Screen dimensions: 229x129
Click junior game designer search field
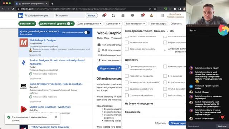pyautogui.click(x=39, y=15)
